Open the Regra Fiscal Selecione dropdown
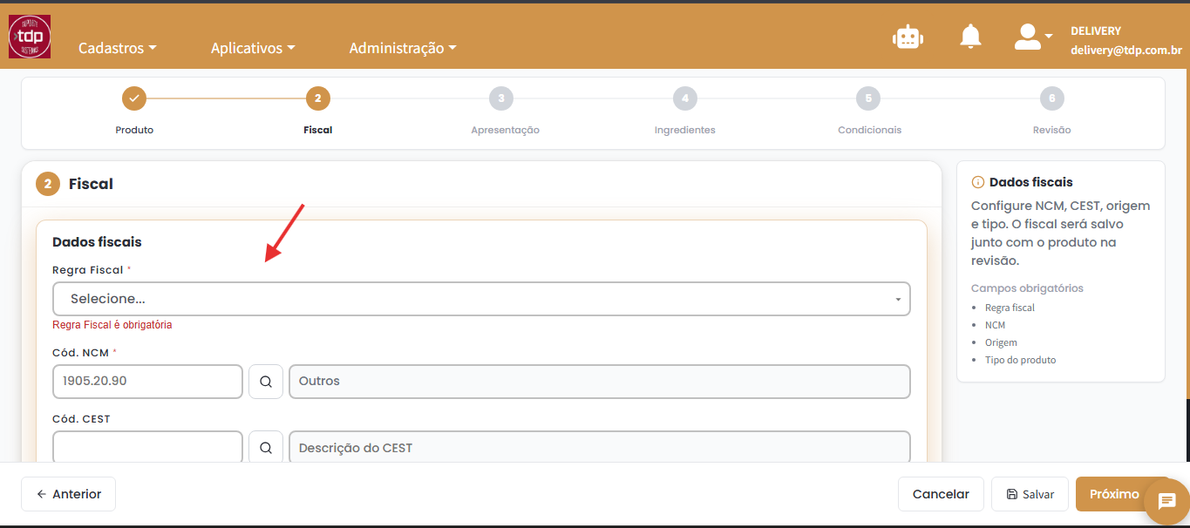The width and height of the screenshot is (1190, 528). [481, 299]
